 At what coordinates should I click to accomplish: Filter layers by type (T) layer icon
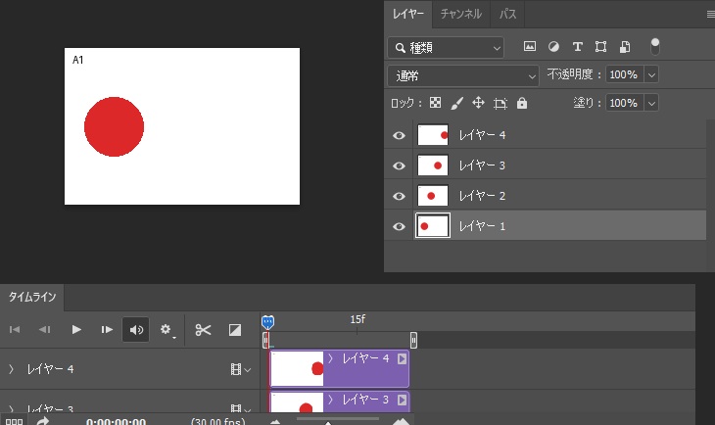point(577,46)
